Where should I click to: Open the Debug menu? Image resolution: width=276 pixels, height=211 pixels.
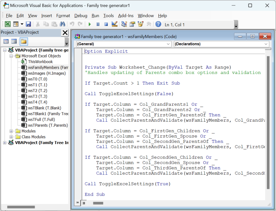(x=81, y=16)
